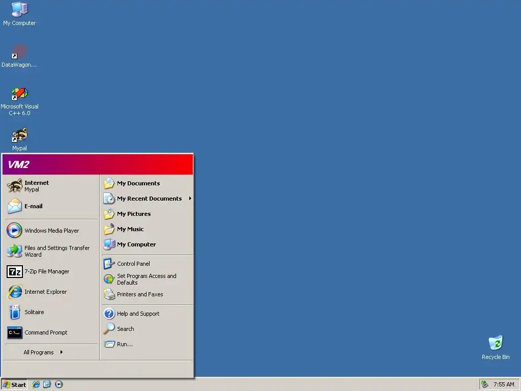Click the My Computer icon in Start menu
The height and width of the screenshot is (391, 521).
click(109, 244)
